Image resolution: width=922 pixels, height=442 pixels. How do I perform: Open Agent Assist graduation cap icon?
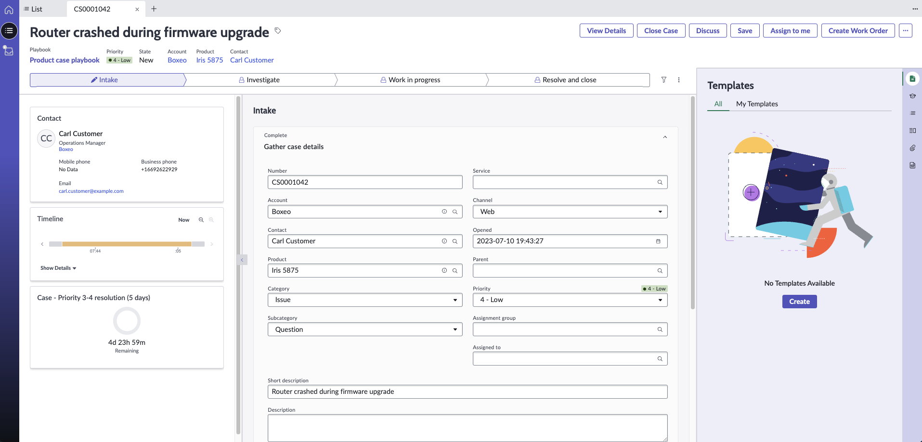912,96
